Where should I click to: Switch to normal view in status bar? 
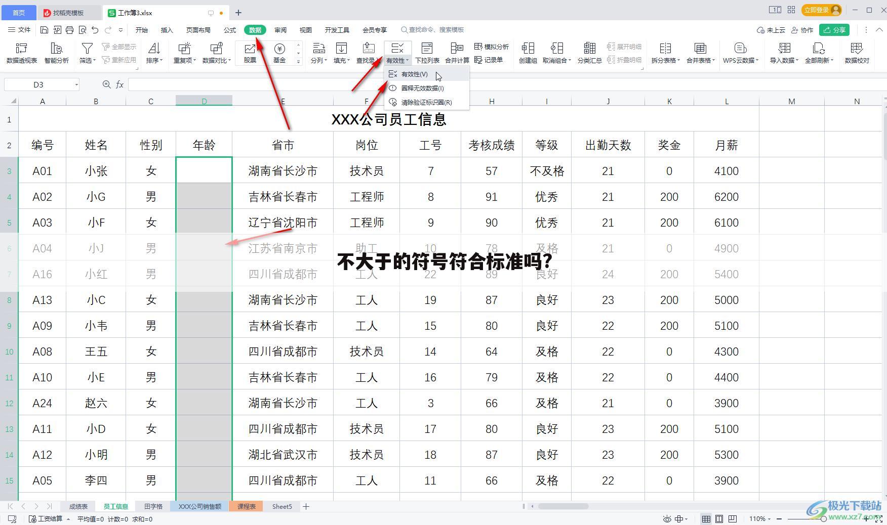point(706,519)
